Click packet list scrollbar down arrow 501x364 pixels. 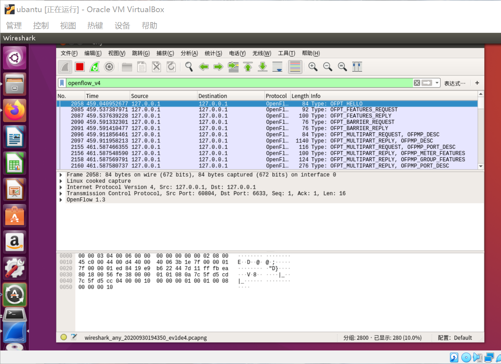pyautogui.click(x=481, y=166)
